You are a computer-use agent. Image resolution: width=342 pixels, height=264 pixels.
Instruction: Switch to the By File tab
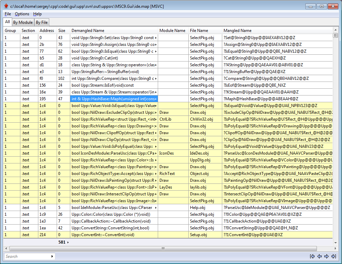(x=42, y=22)
